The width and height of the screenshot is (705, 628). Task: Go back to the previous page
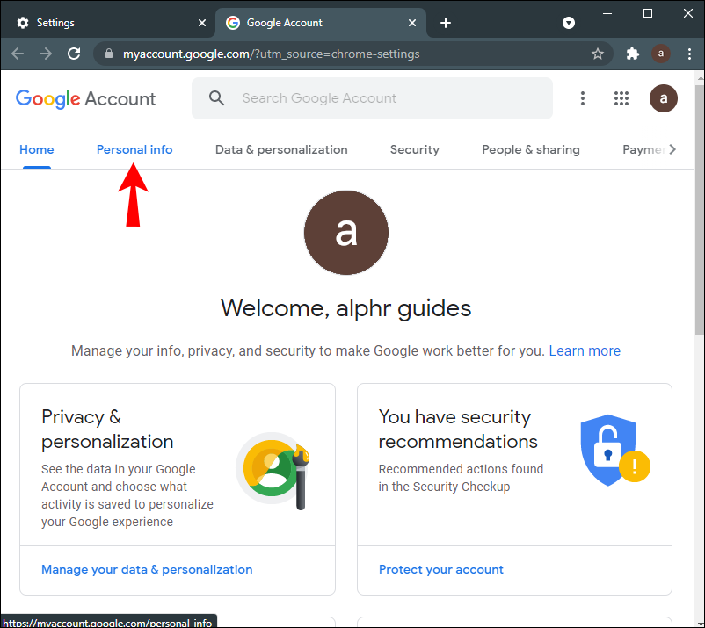click(18, 54)
